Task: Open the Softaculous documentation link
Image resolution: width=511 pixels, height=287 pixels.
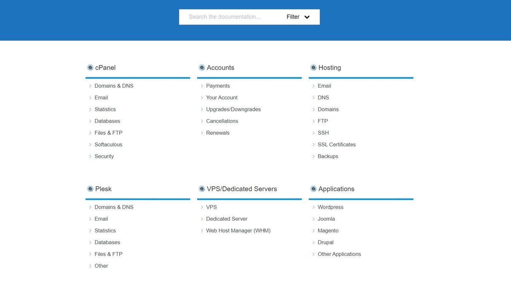Action: [x=108, y=144]
